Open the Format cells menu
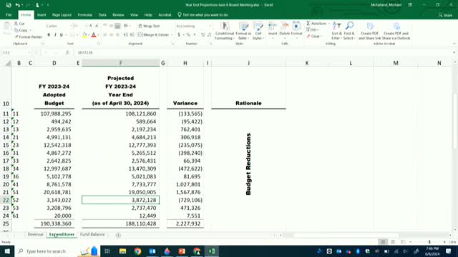Viewport: 458px width, 257px height. pos(296,29)
